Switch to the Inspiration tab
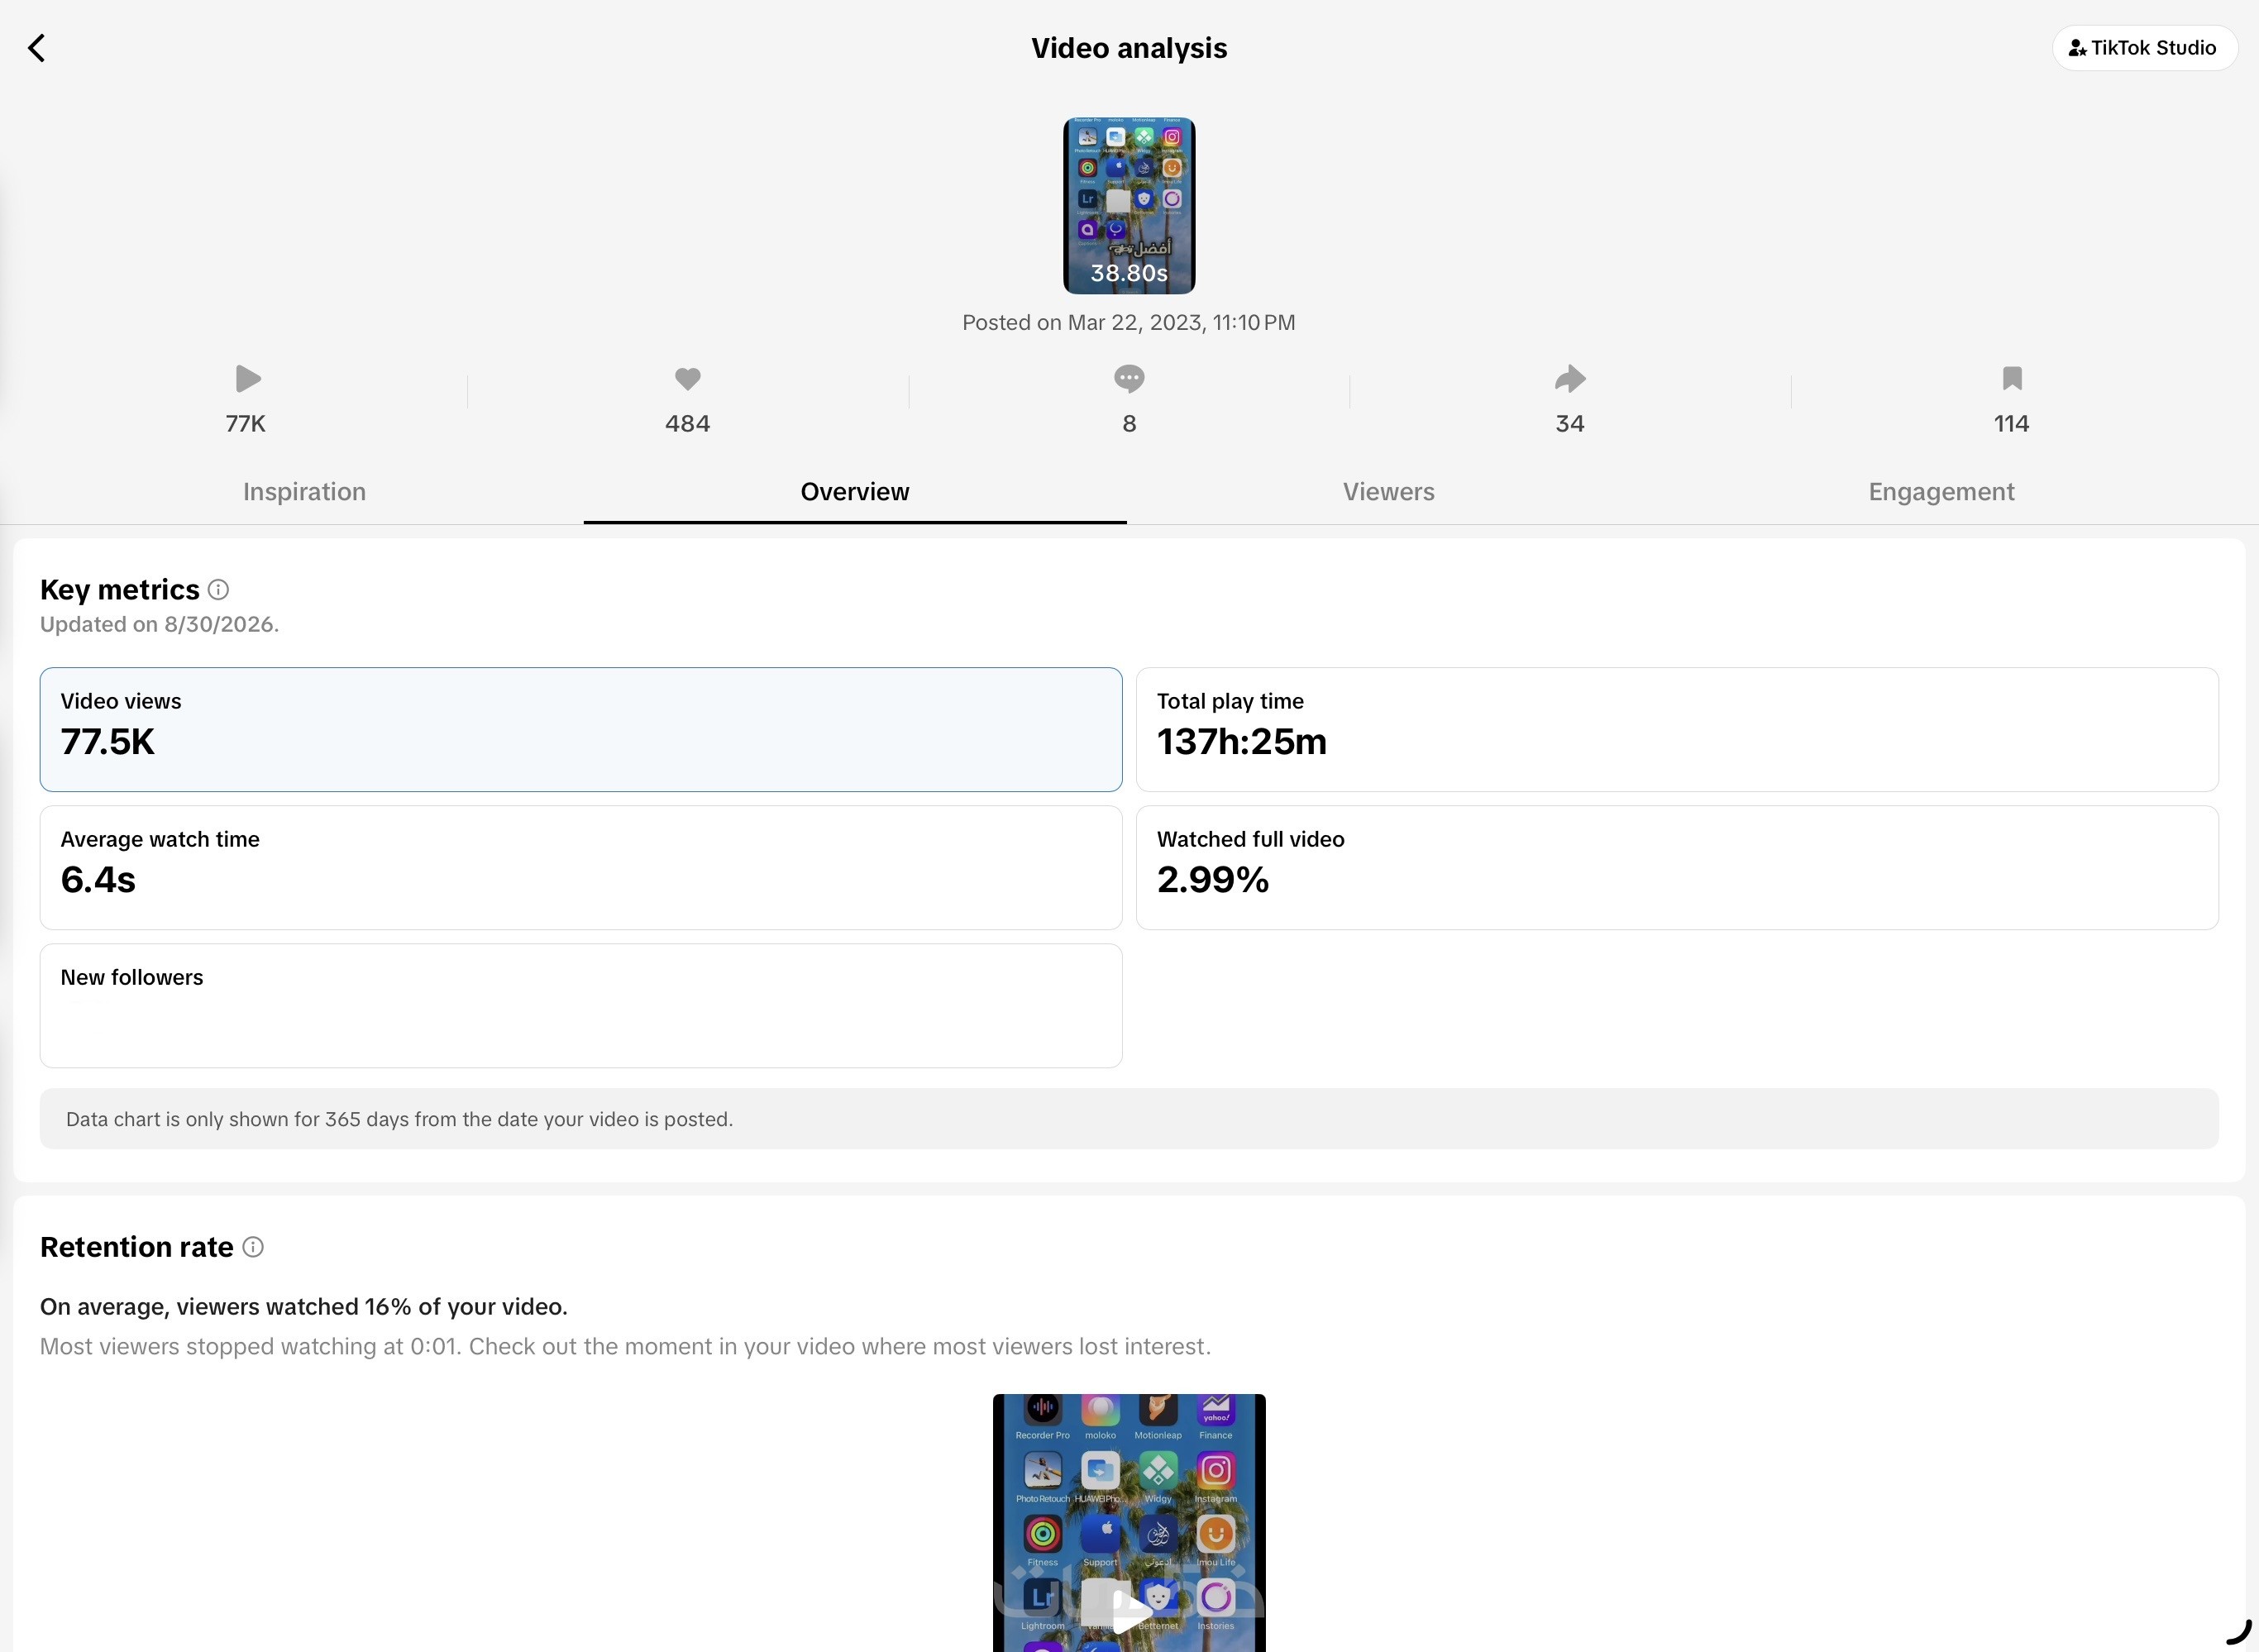The width and height of the screenshot is (2259, 1652). click(304, 492)
